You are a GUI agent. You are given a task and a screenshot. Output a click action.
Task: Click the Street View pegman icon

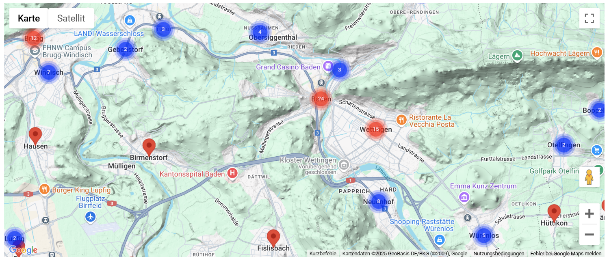589,177
